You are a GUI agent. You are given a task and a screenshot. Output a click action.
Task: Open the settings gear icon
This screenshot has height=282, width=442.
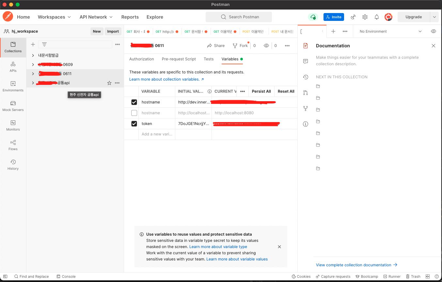tap(365, 17)
